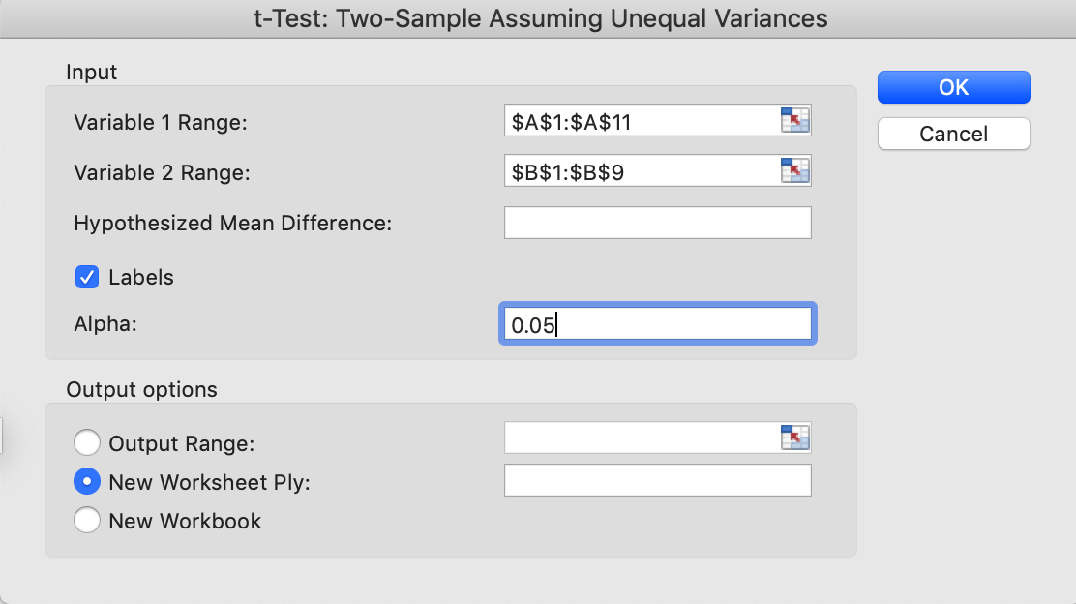The width and height of the screenshot is (1076, 604).
Task: Click the "Hypothesized Mean Difference:" label text
Action: tap(232, 223)
